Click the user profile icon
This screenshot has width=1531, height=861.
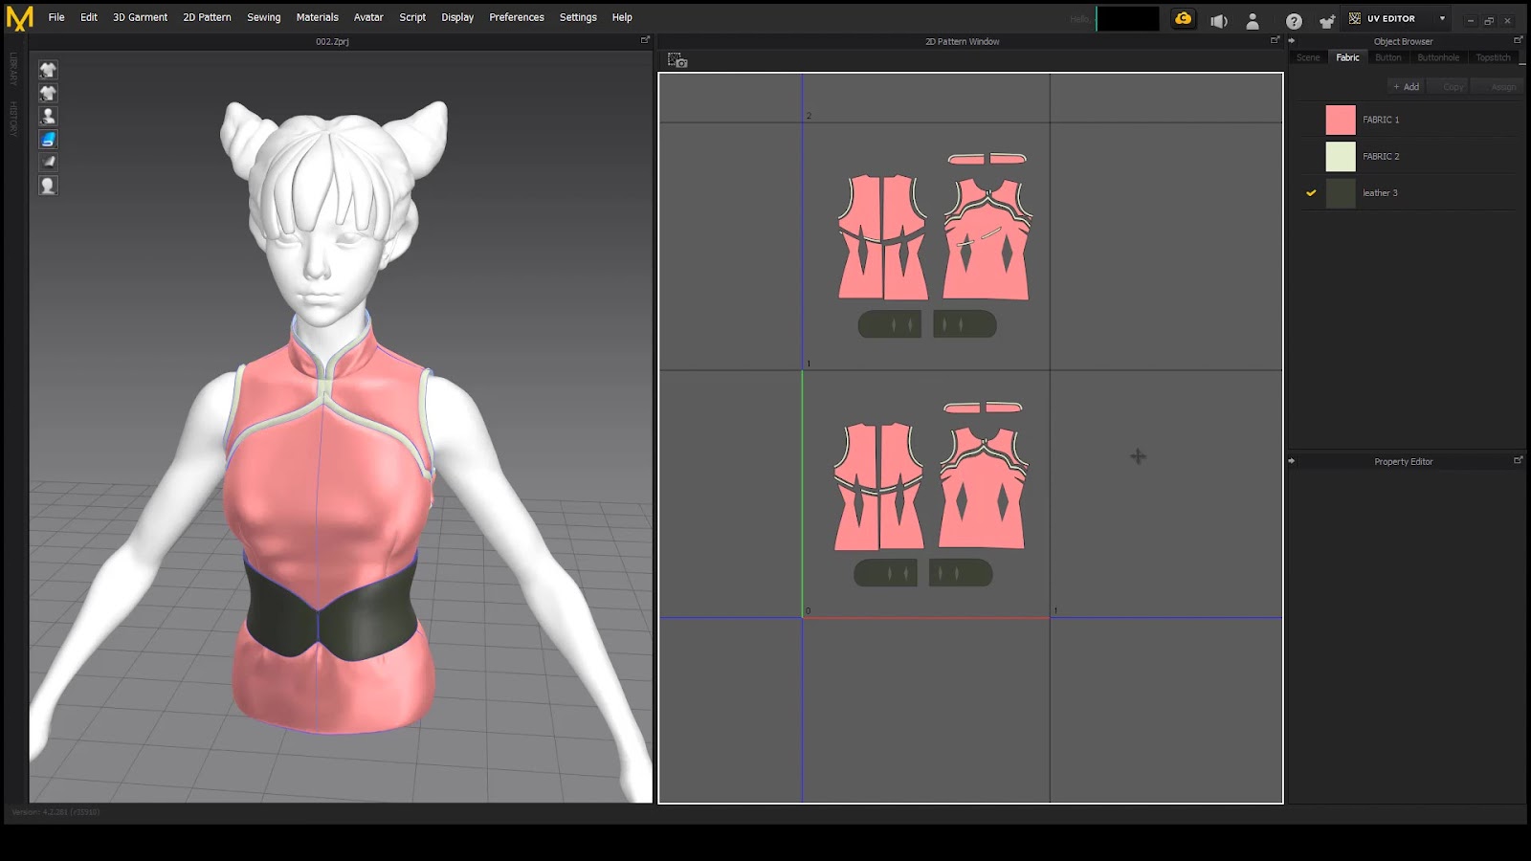pos(1253,21)
